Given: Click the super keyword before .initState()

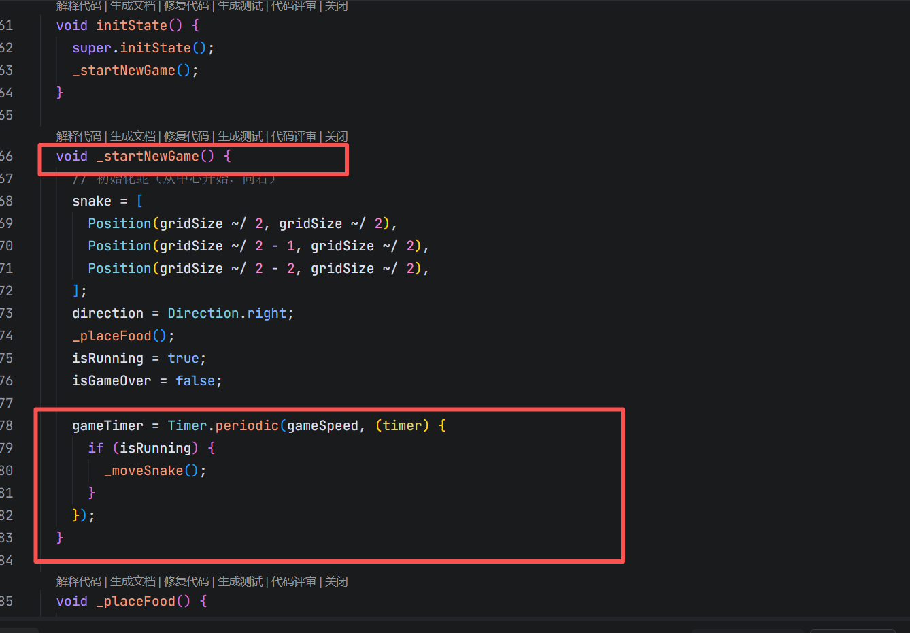Looking at the screenshot, I should point(92,48).
